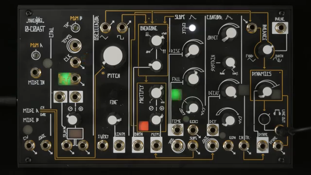Click the Multiply attenuverter knob
311x175 pixels.
click(156, 120)
